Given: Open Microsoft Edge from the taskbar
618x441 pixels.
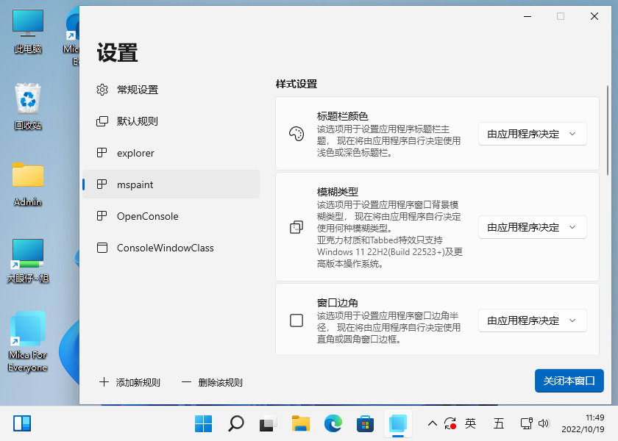Looking at the screenshot, I should tap(333, 423).
